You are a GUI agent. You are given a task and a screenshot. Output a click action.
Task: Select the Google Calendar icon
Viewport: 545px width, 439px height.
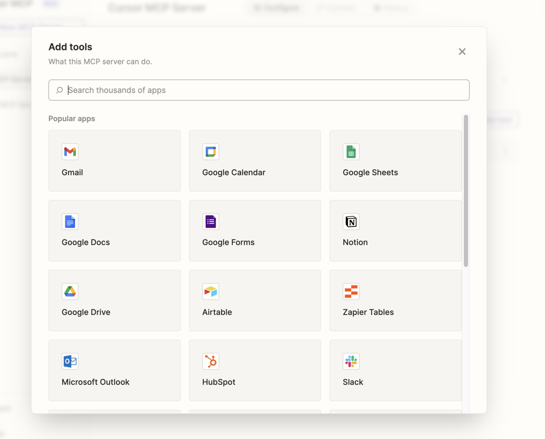click(210, 152)
